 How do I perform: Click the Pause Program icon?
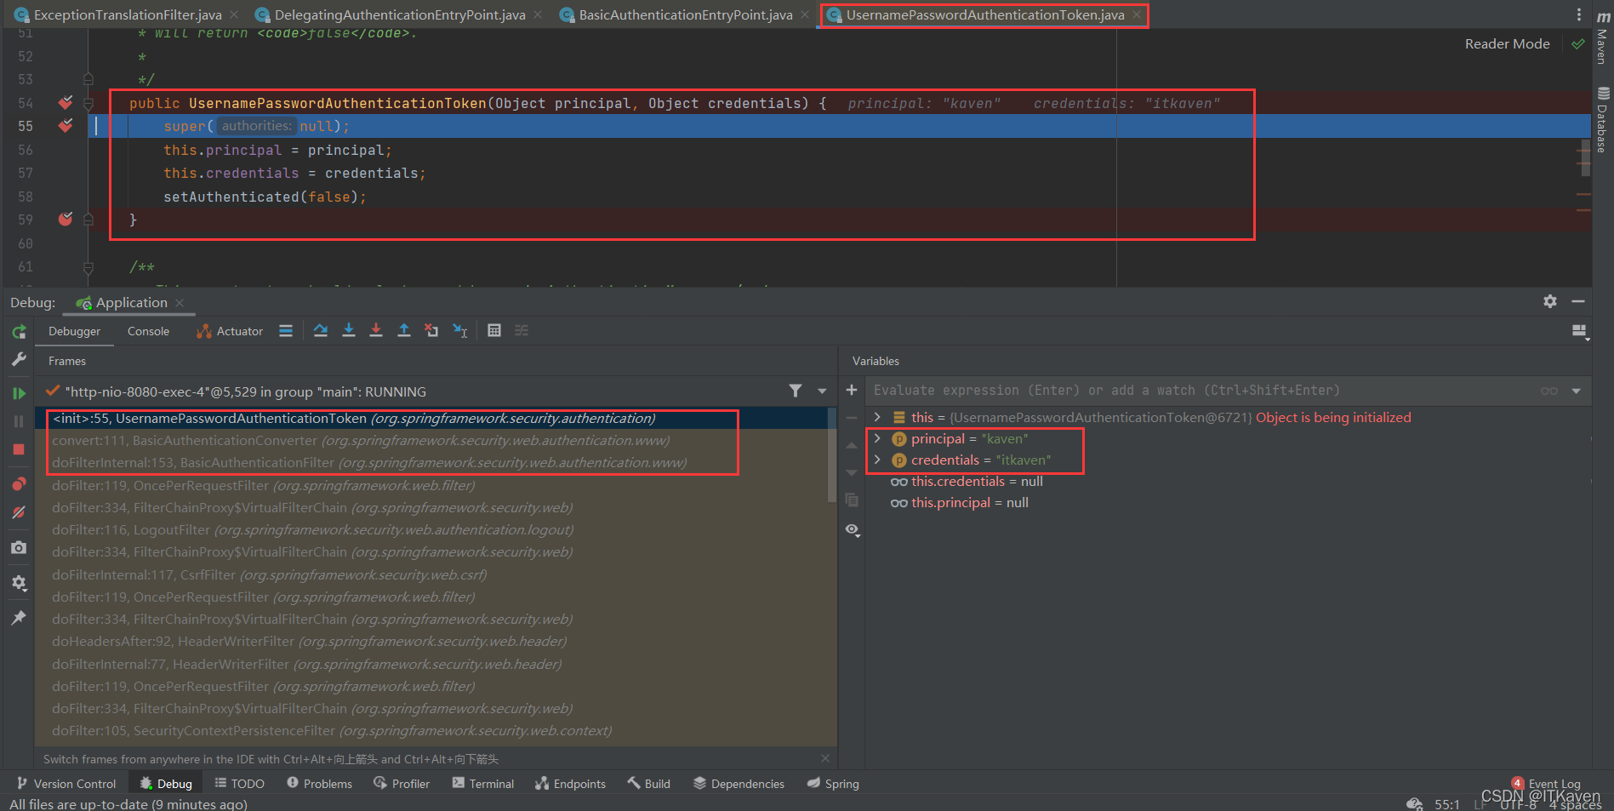[19, 421]
